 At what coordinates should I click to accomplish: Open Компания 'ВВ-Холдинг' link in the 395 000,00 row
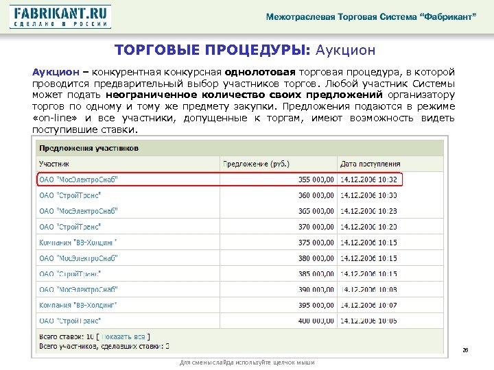78,305
